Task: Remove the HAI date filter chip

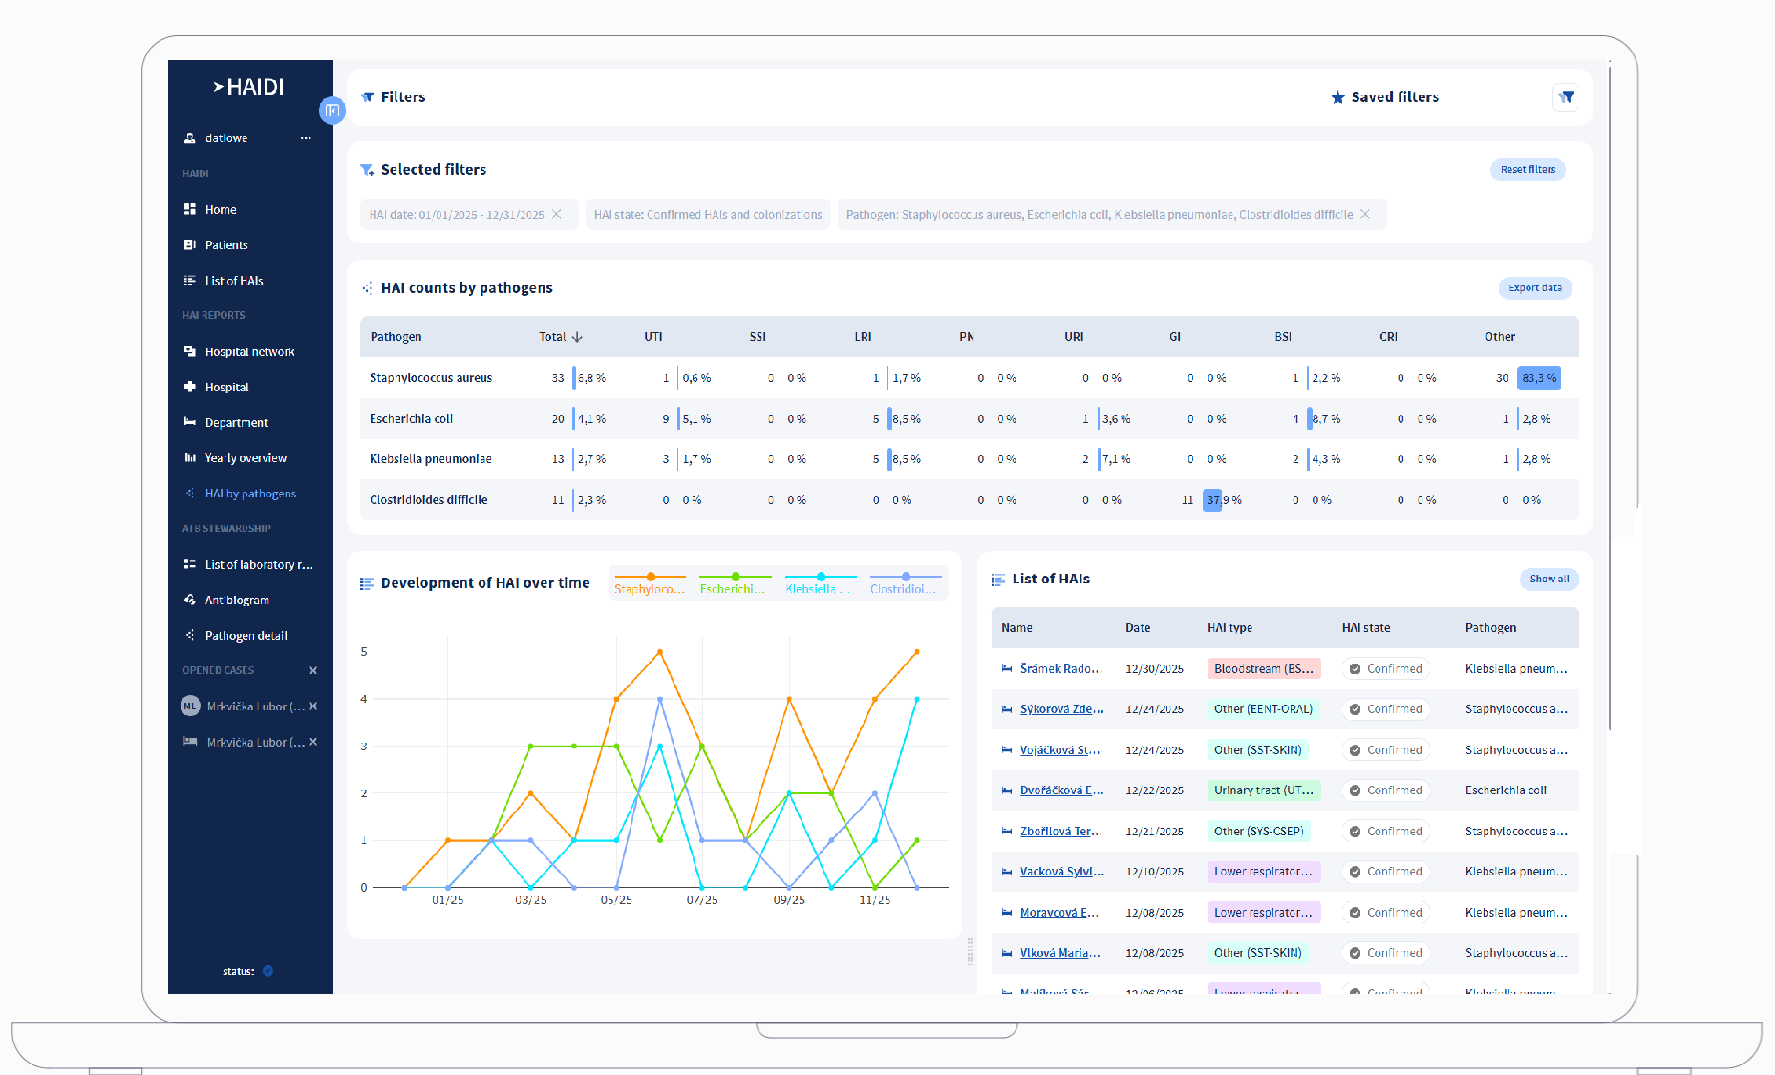Action: 557,214
